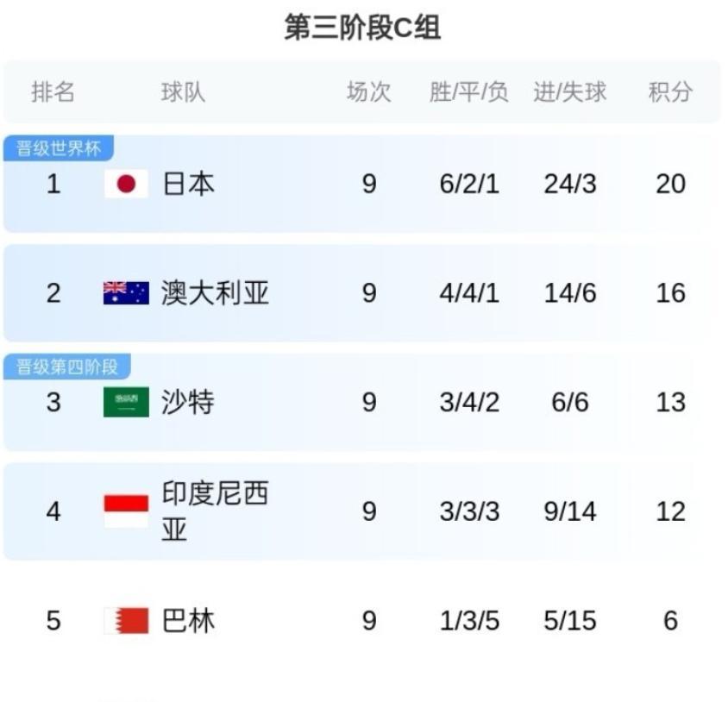Click the 胜/平/负 column header
The image size is (728, 702).
click(469, 92)
